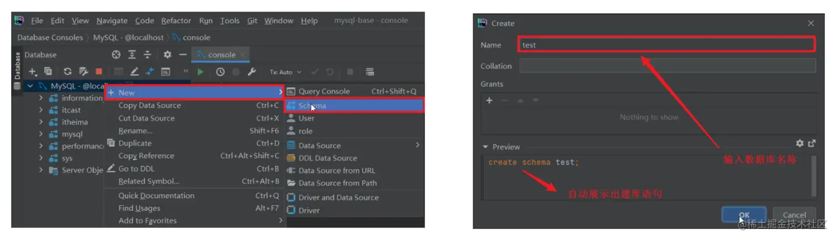Screen dimensions: 836x239
Task: Click Cancel in the Create dialog
Action: pos(794,215)
